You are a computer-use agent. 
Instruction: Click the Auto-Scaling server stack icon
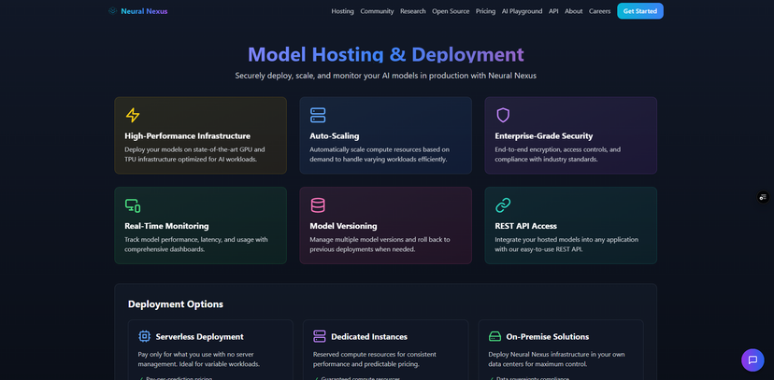[318, 115]
